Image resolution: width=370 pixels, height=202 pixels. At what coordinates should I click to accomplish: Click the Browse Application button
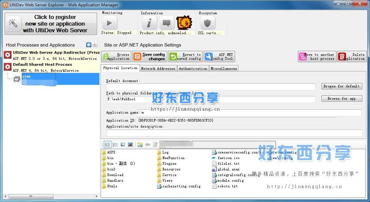click(x=116, y=56)
